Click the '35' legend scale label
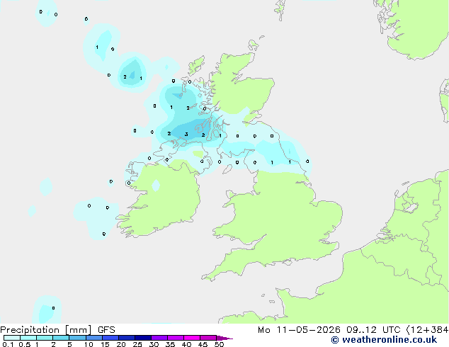The height and width of the screenshot is (347, 449). (170, 344)
